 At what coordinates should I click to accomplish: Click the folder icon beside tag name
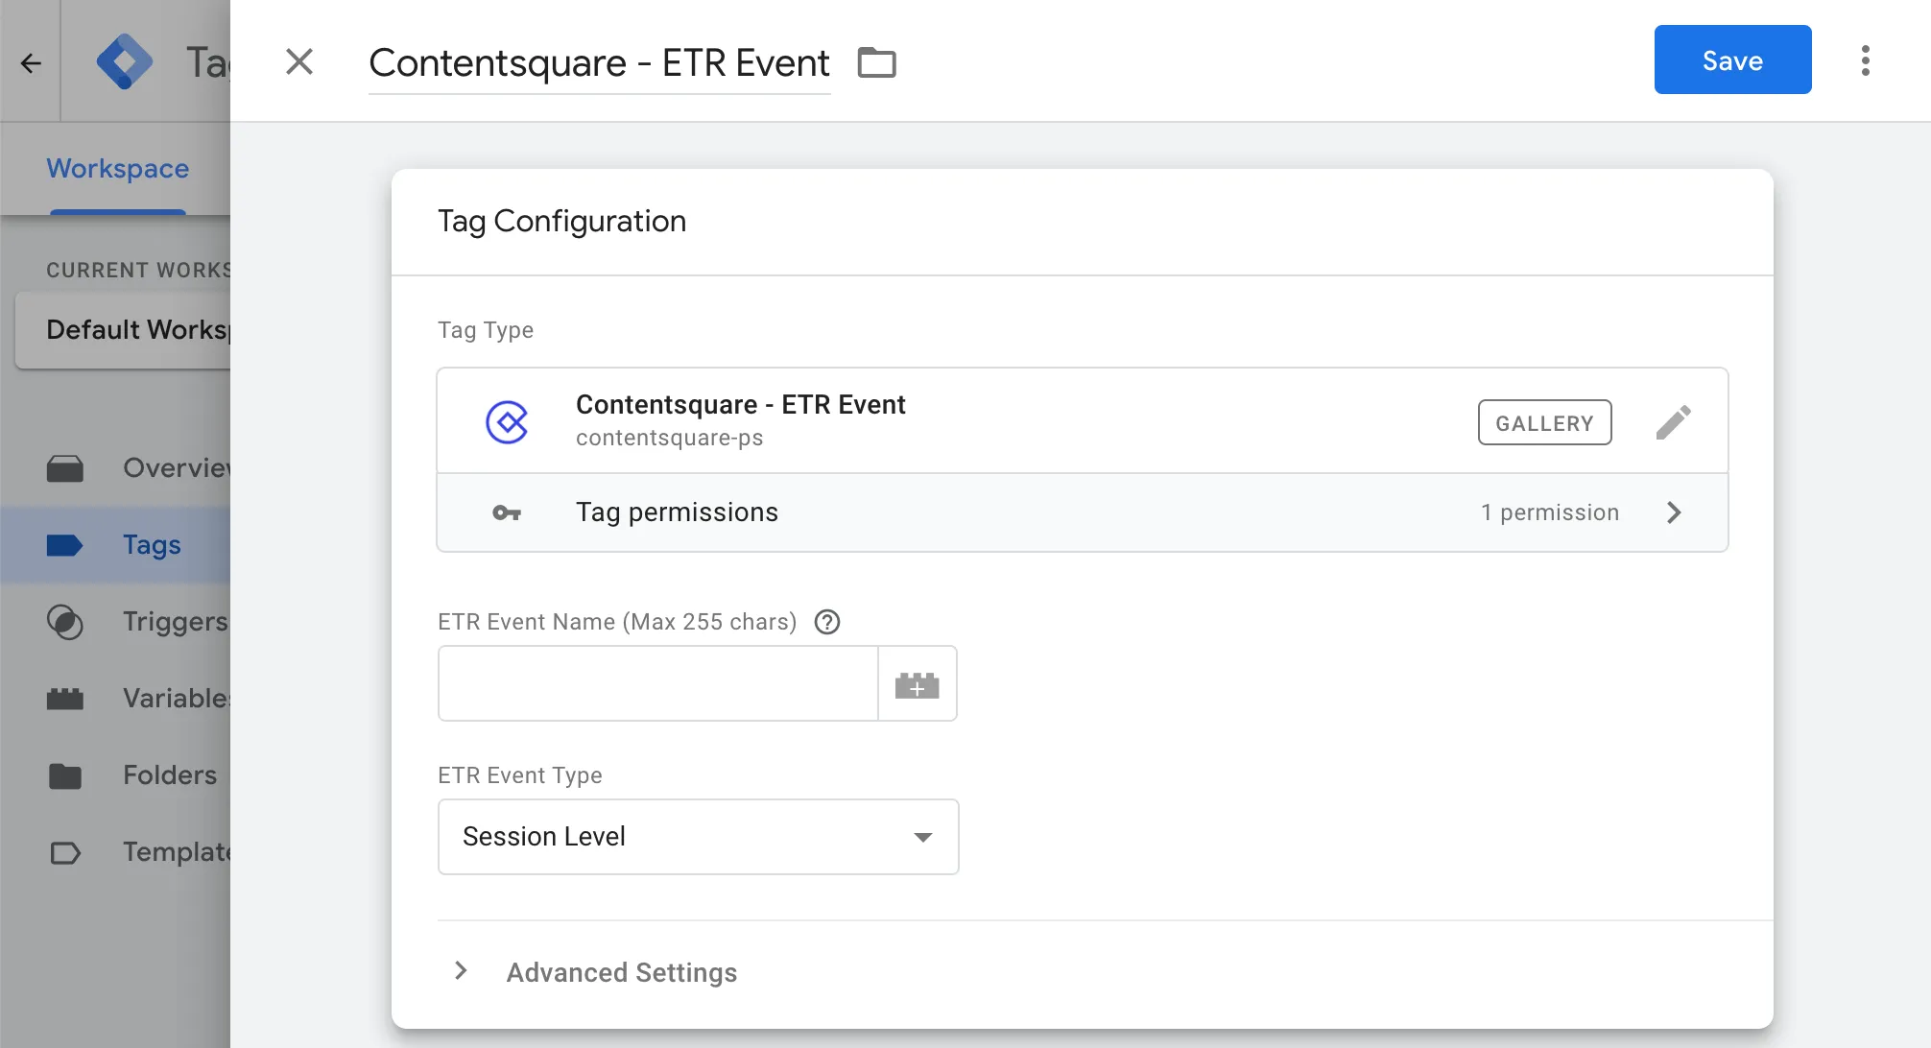[x=876, y=63]
